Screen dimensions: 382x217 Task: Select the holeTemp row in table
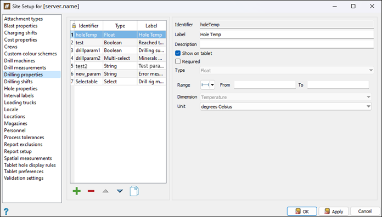pyautogui.click(x=118, y=35)
